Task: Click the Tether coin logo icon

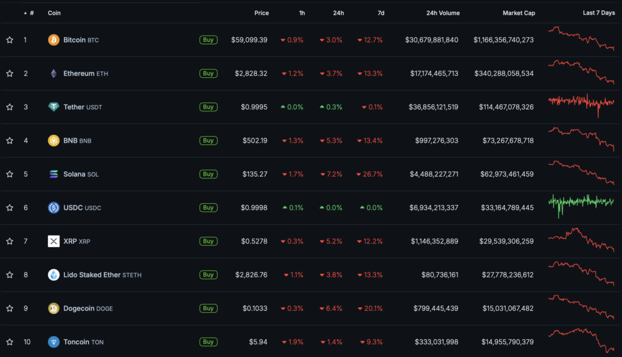Action: pyautogui.click(x=53, y=107)
